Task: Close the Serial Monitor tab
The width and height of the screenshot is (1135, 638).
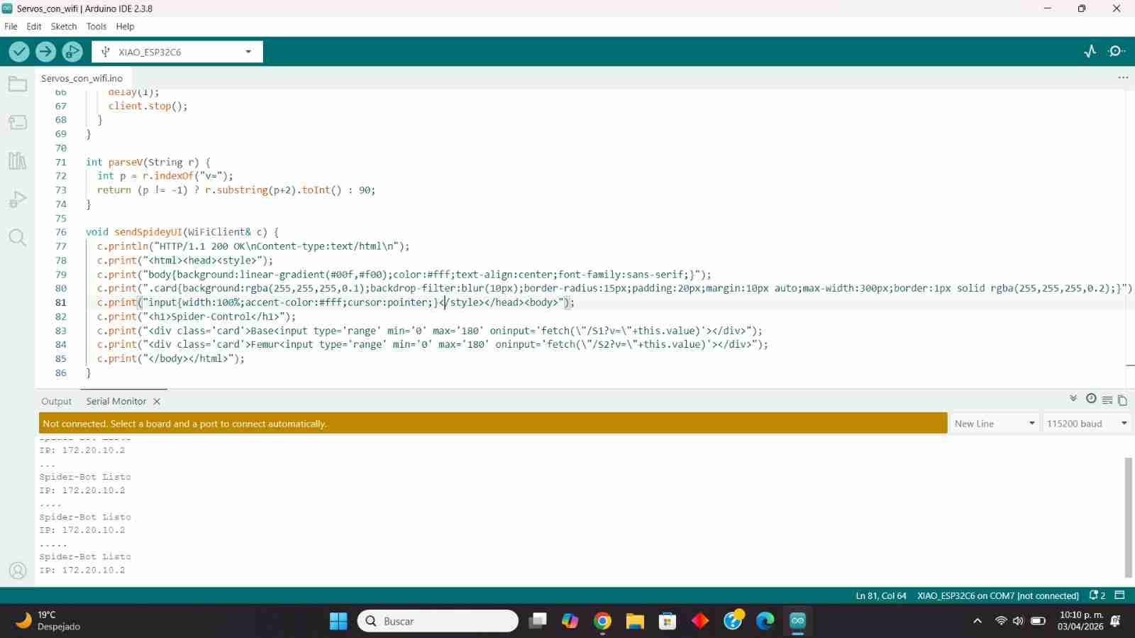Action: click(x=157, y=402)
